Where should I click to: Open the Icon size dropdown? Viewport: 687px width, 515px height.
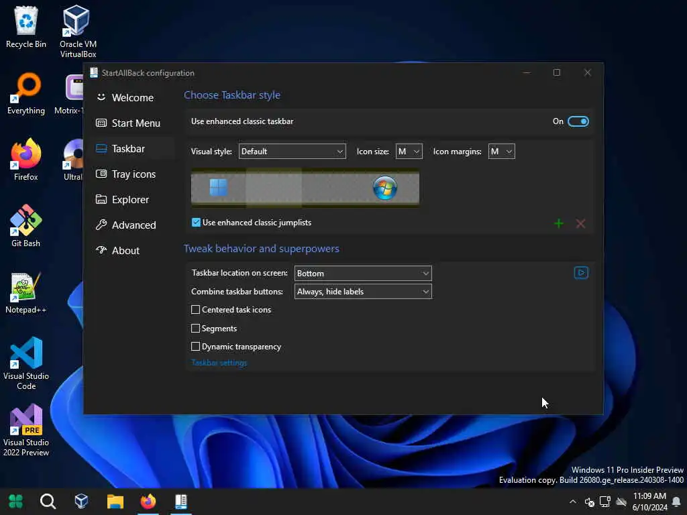point(409,152)
